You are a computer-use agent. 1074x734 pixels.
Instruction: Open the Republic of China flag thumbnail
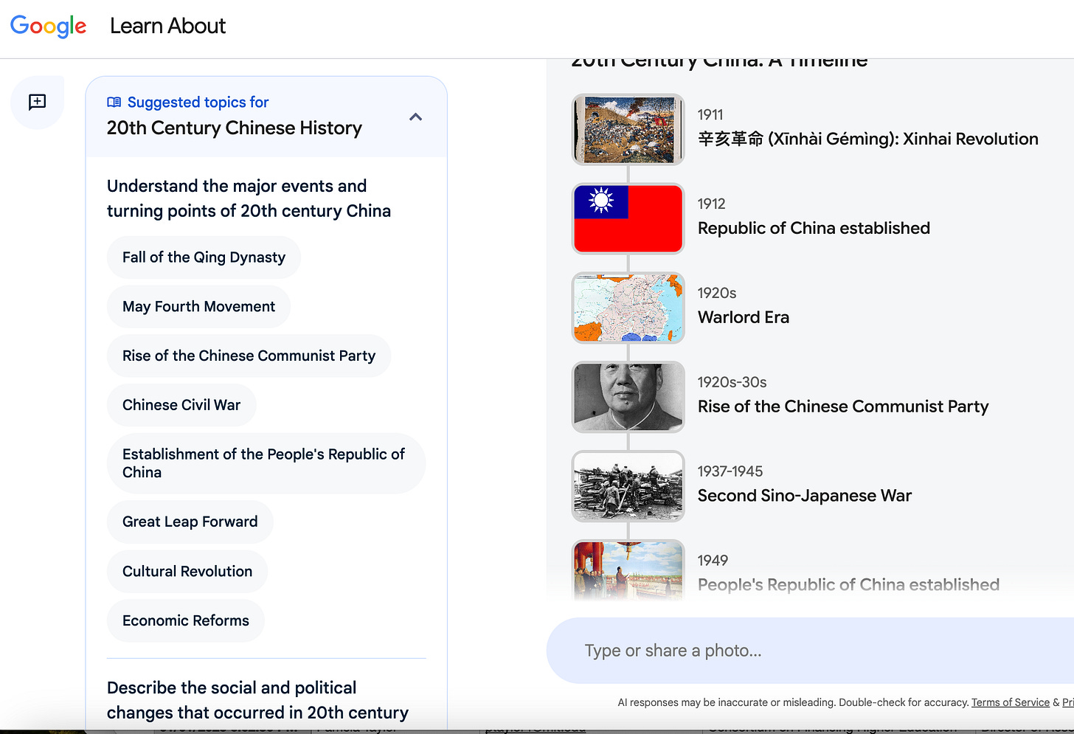pyautogui.click(x=628, y=218)
